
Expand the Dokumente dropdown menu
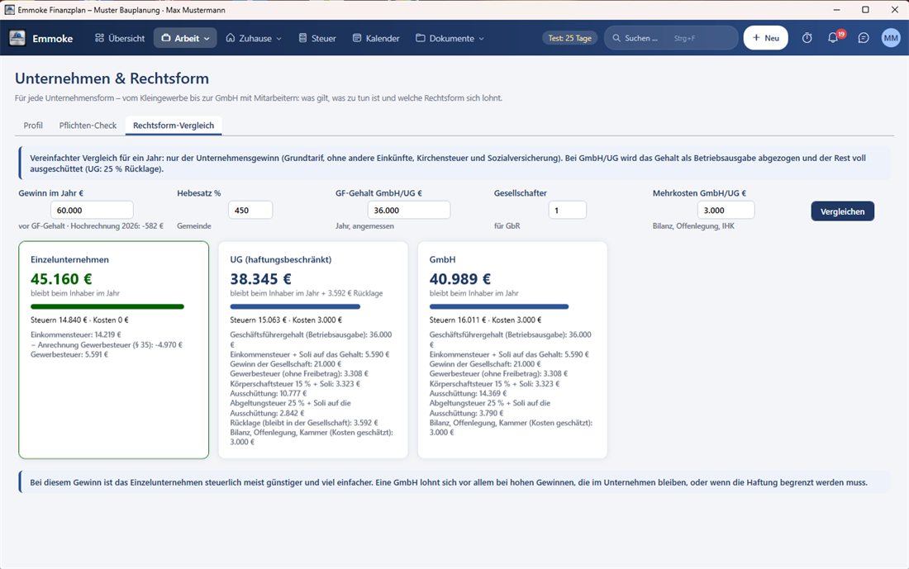[450, 38]
